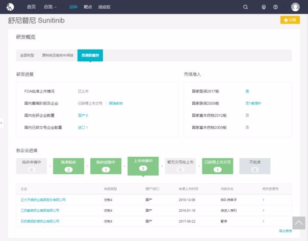Open the acceptance number in the 石药集团 row
The image size is (308, 241).
(x=263, y=221)
